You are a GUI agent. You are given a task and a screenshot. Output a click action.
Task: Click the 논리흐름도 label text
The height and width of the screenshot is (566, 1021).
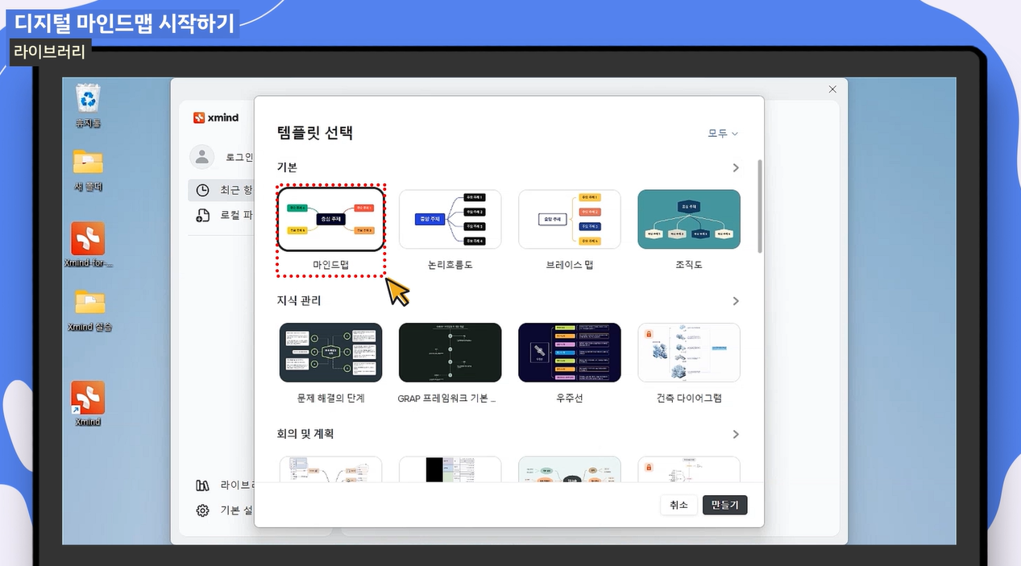450,264
